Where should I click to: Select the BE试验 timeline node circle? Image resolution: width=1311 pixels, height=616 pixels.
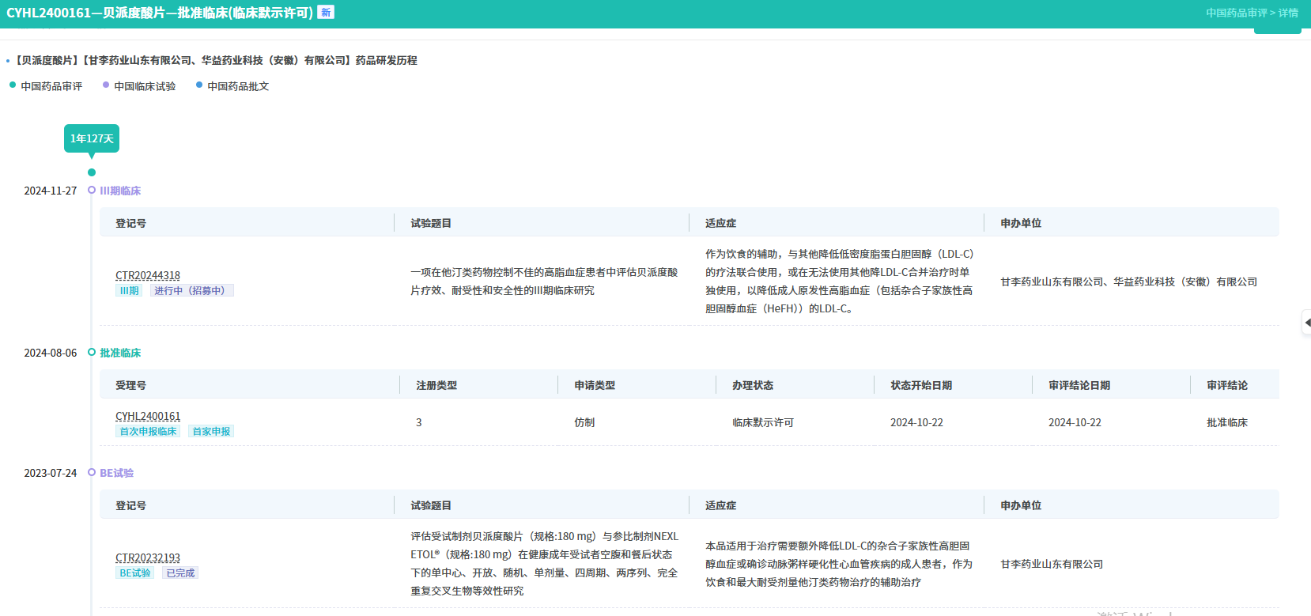[x=92, y=473]
